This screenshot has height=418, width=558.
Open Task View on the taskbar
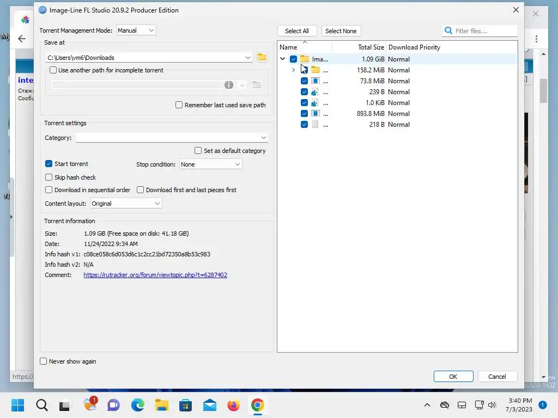64,405
